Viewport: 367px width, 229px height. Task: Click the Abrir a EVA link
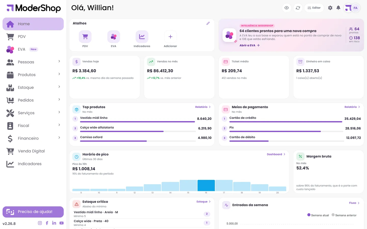pos(250,45)
